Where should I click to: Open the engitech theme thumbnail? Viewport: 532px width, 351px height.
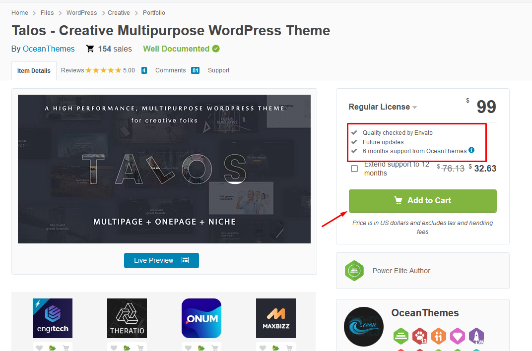(x=53, y=318)
